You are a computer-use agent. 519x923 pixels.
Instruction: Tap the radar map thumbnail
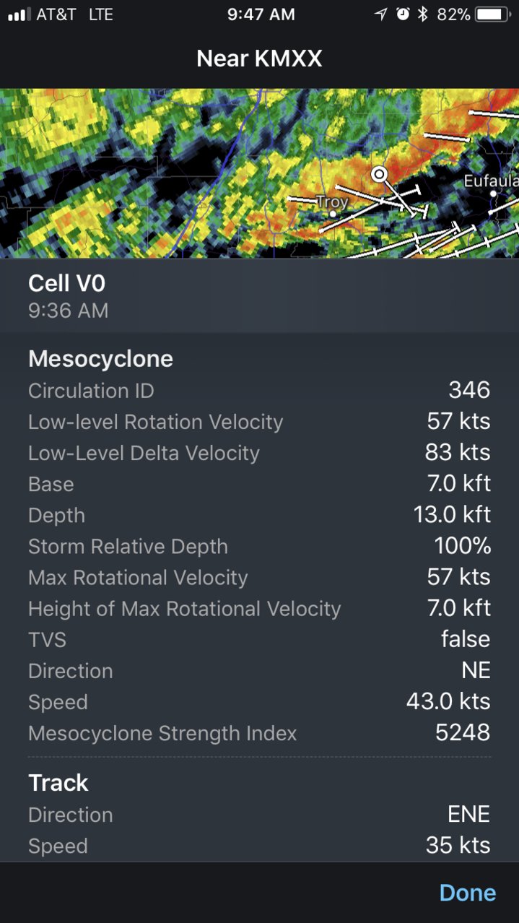coord(259,173)
